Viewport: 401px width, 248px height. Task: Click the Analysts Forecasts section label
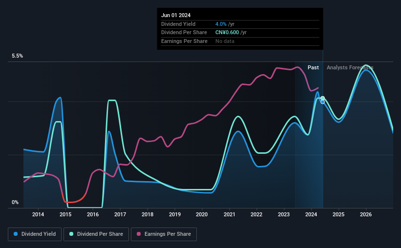click(350, 67)
